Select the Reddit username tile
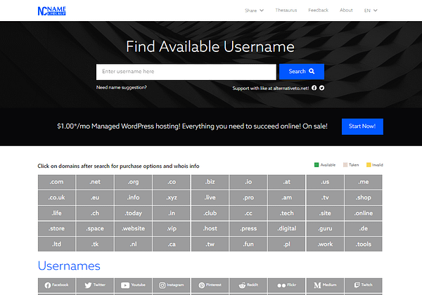Image resolution: width=422 pixels, height=295 pixels. [x=248, y=286]
